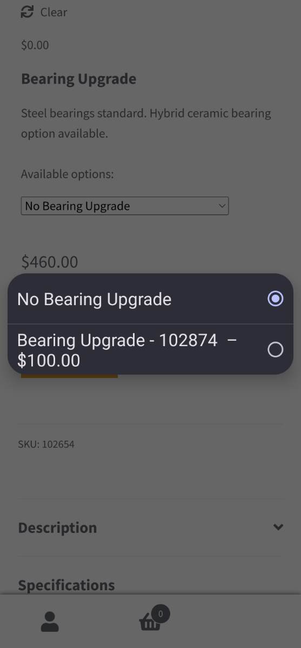Viewport: 301px width, 648px height.
Task: Click the $0.00 price text
Action: click(x=35, y=45)
